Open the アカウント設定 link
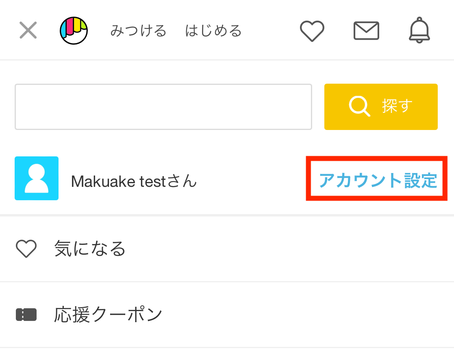This screenshot has width=454, height=355. (378, 180)
